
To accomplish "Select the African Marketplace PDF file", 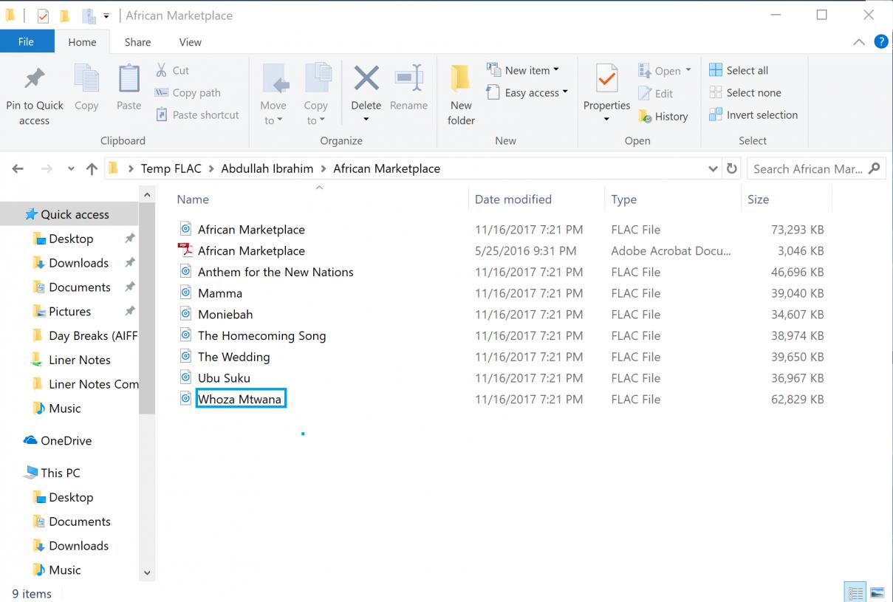I will point(251,251).
